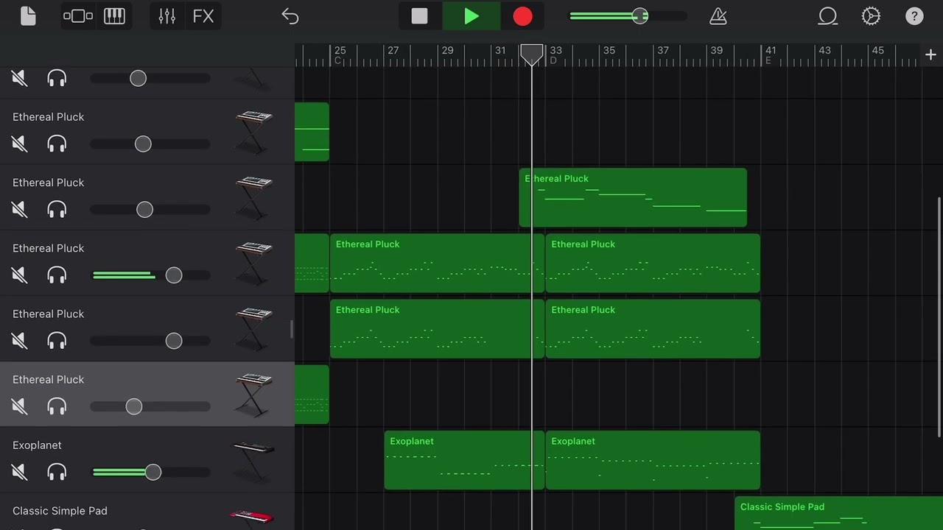The width and height of the screenshot is (943, 530).
Task: Switch to the keyboard instrument view
Action: tap(114, 16)
